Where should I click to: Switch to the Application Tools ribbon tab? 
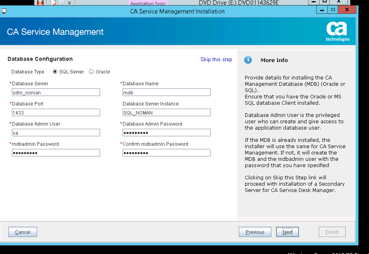pos(148,3)
